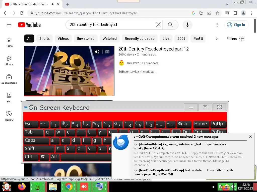Toggle Ctrl key on On-Screen Keyboard
The height and width of the screenshot is (192, 257).
(31, 157)
